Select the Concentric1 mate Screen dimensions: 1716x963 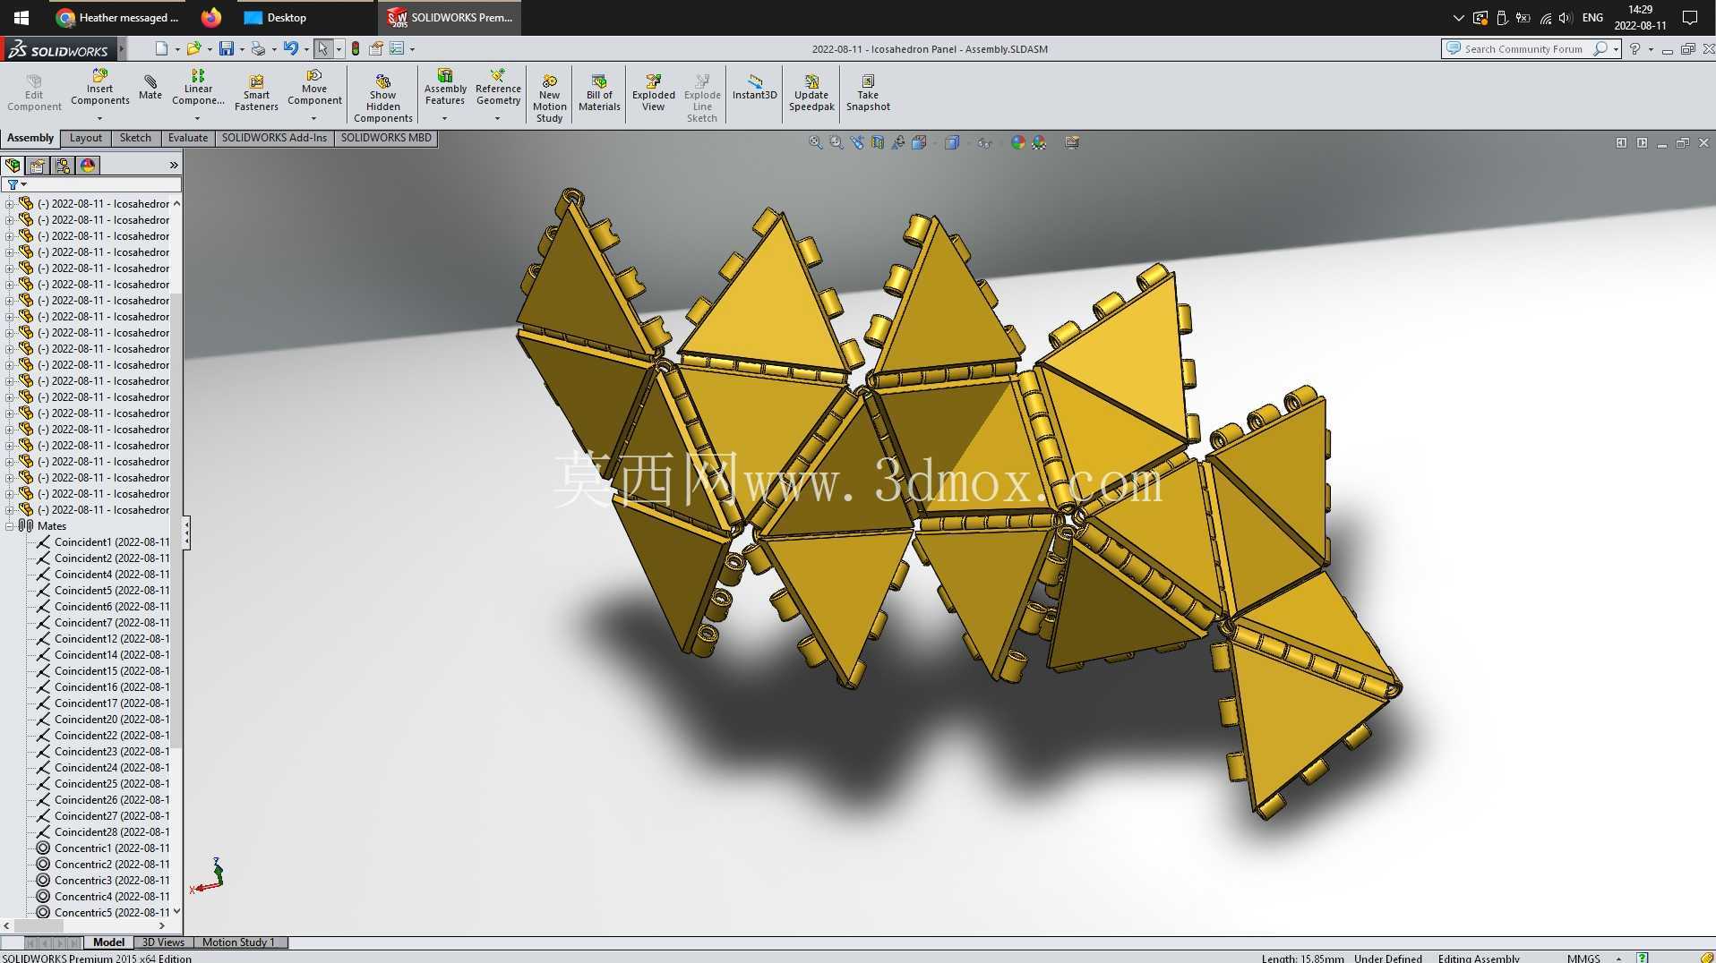(x=102, y=848)
